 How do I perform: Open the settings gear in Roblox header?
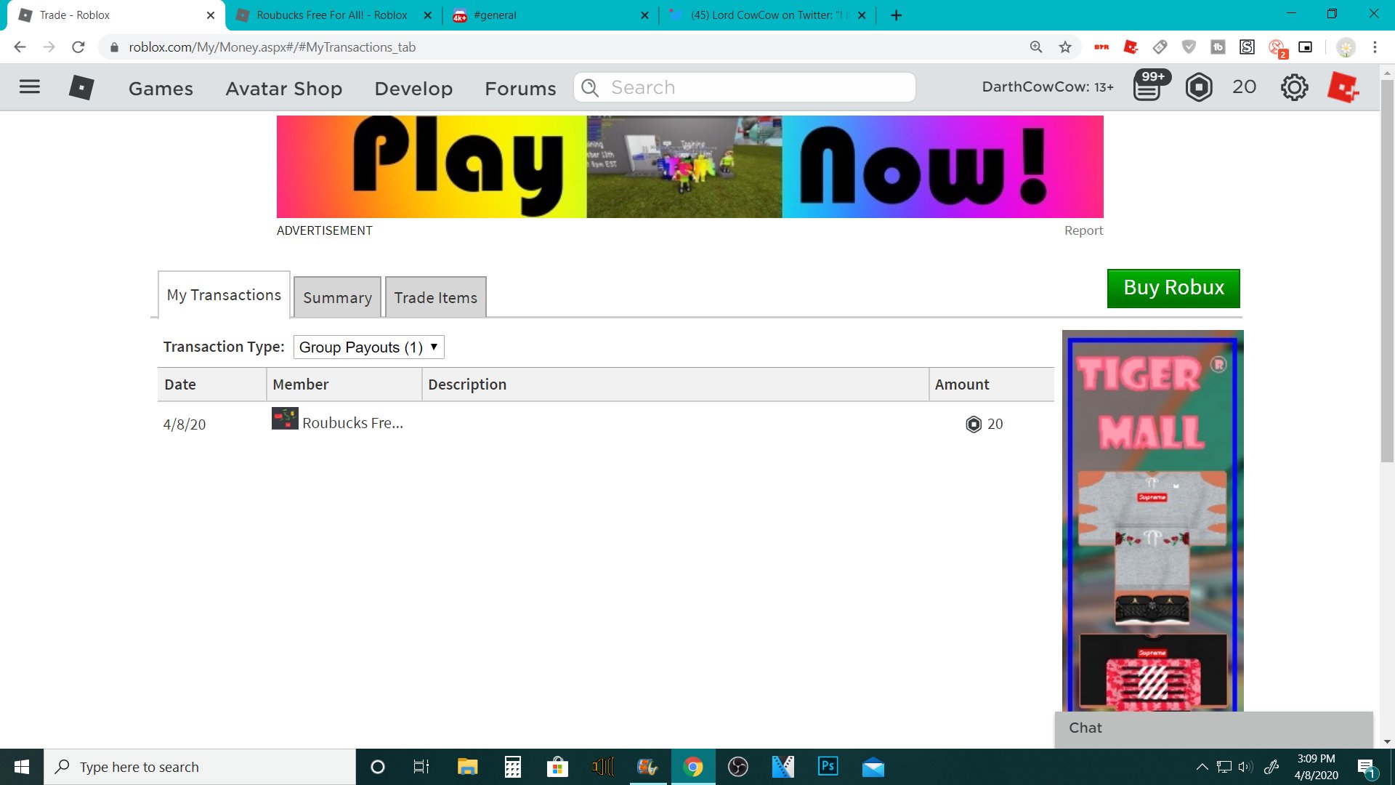point(1294,88)
